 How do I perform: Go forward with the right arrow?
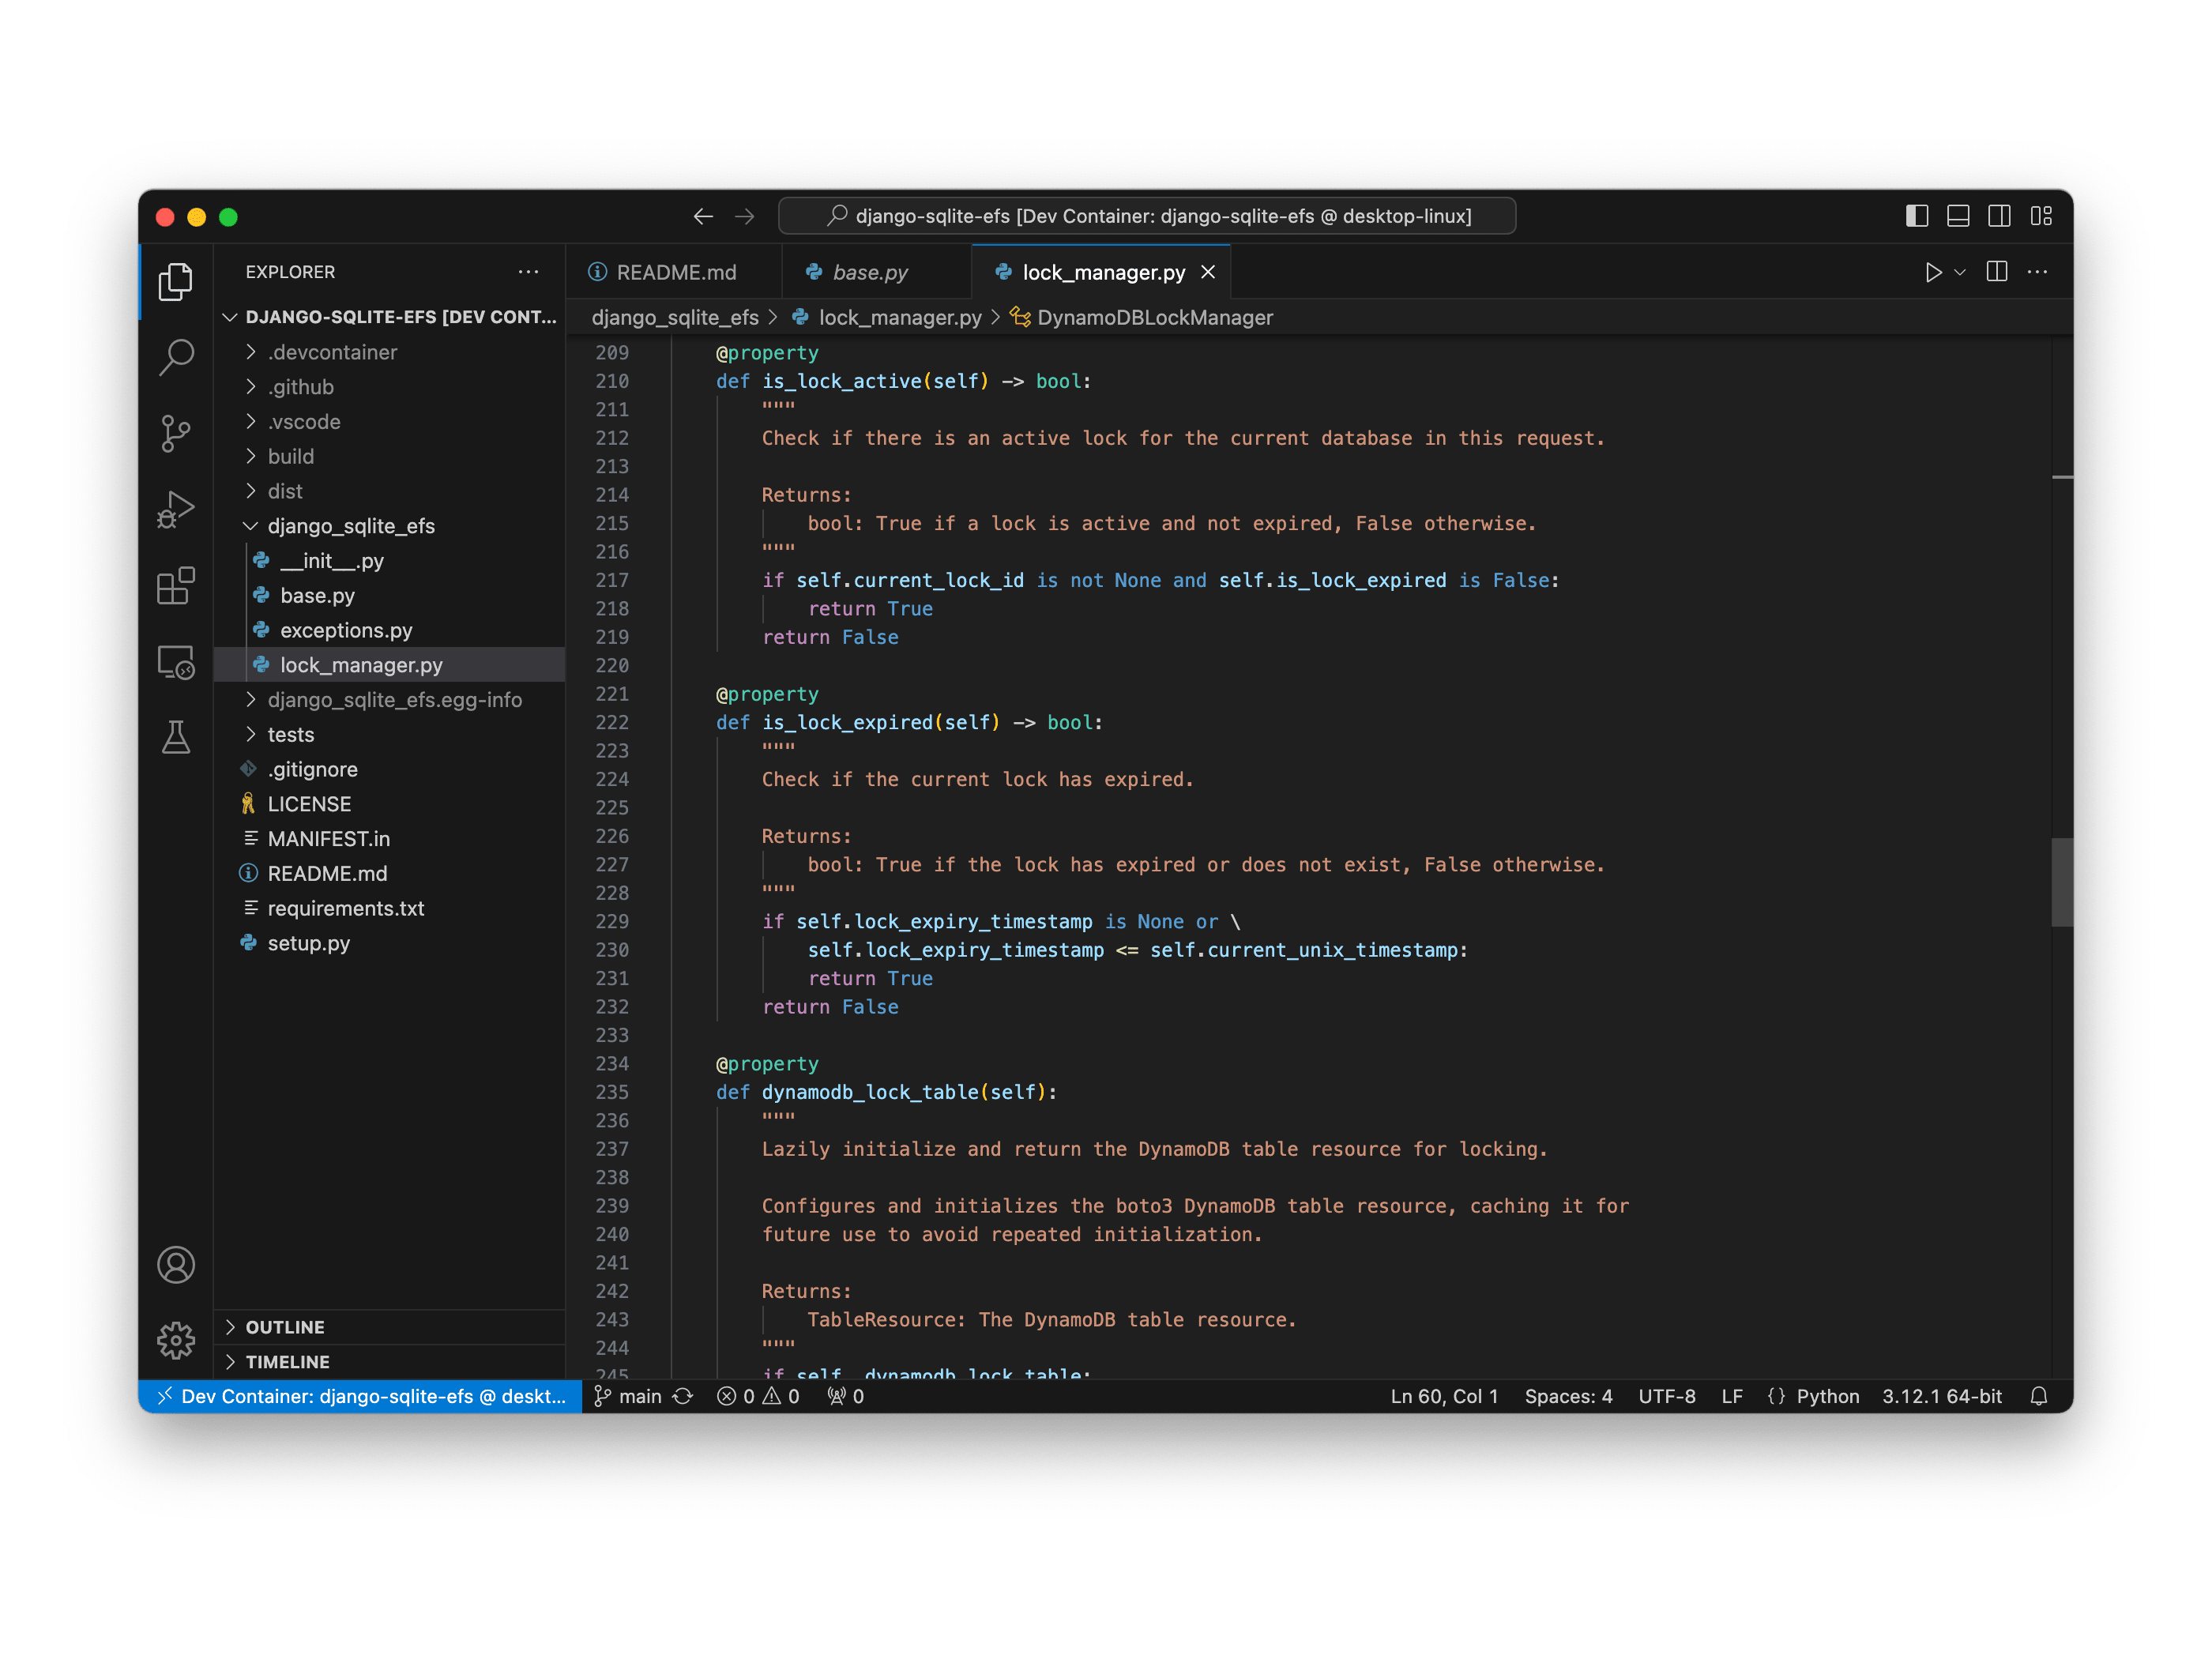(745, 216)
